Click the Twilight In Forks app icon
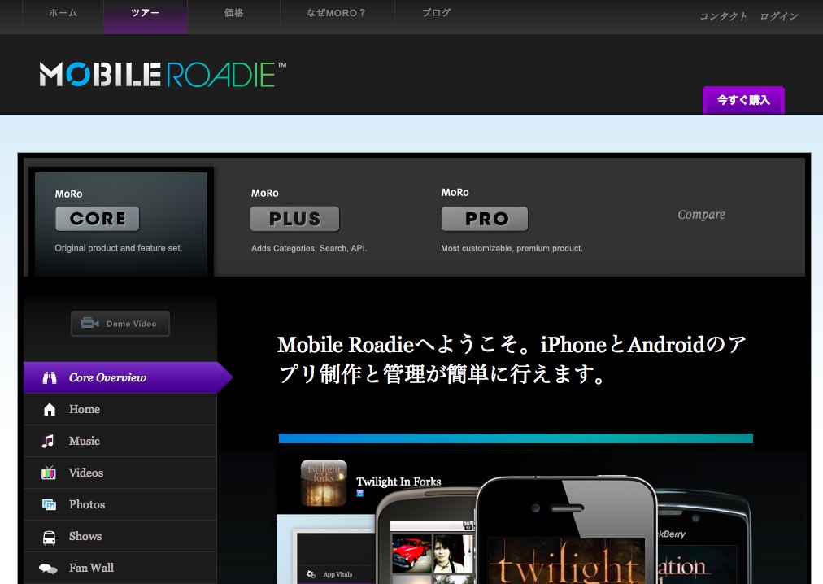 [324, 482]
